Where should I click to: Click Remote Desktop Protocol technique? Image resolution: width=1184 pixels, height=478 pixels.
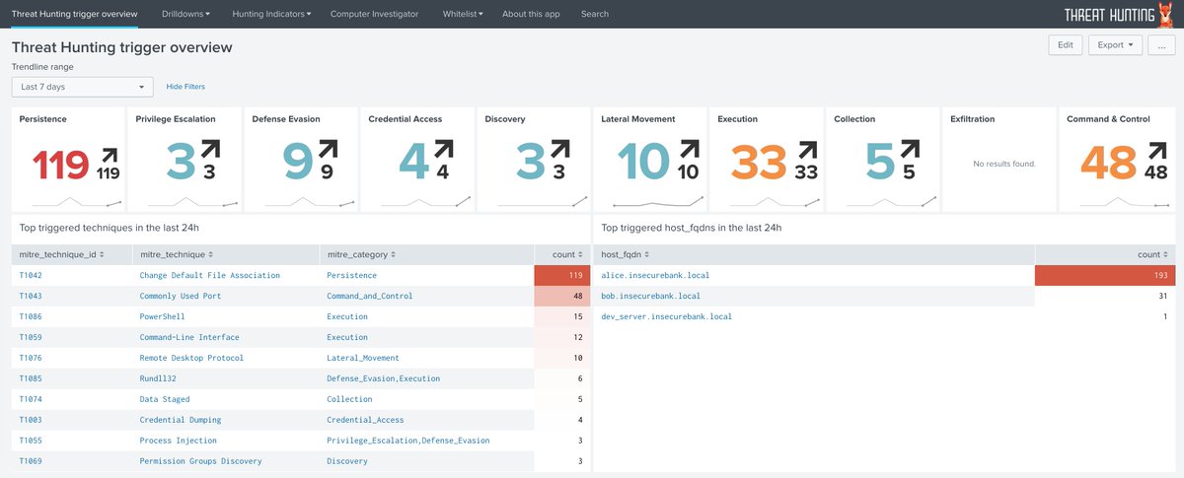[x=192, y=358]
